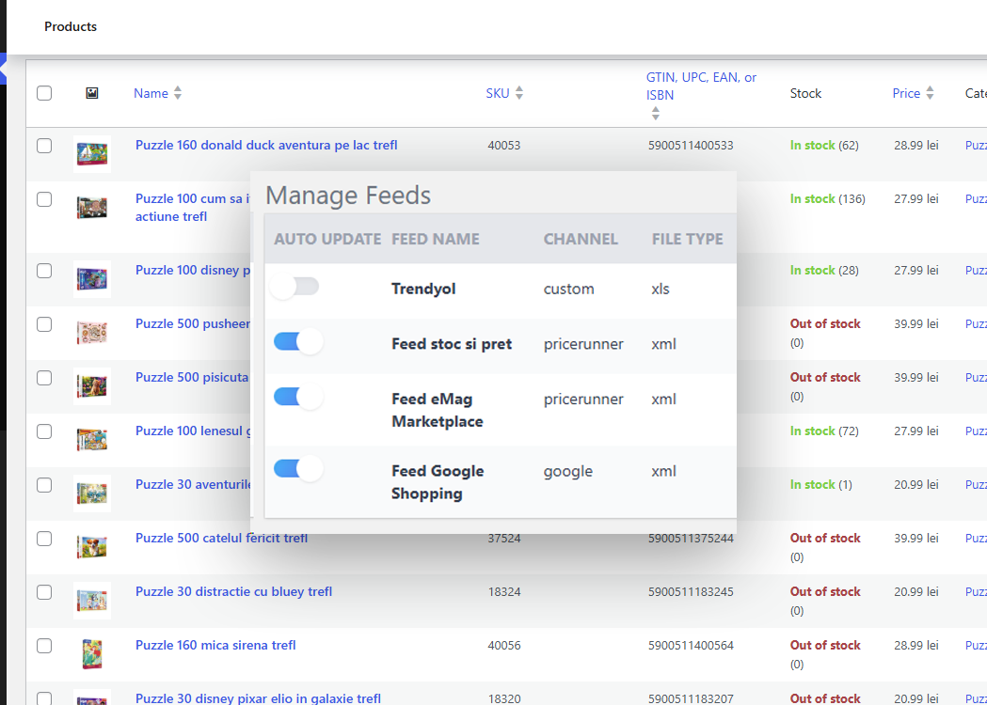
Task: Click the SKU column sort arrows
Action: point(519,93)
